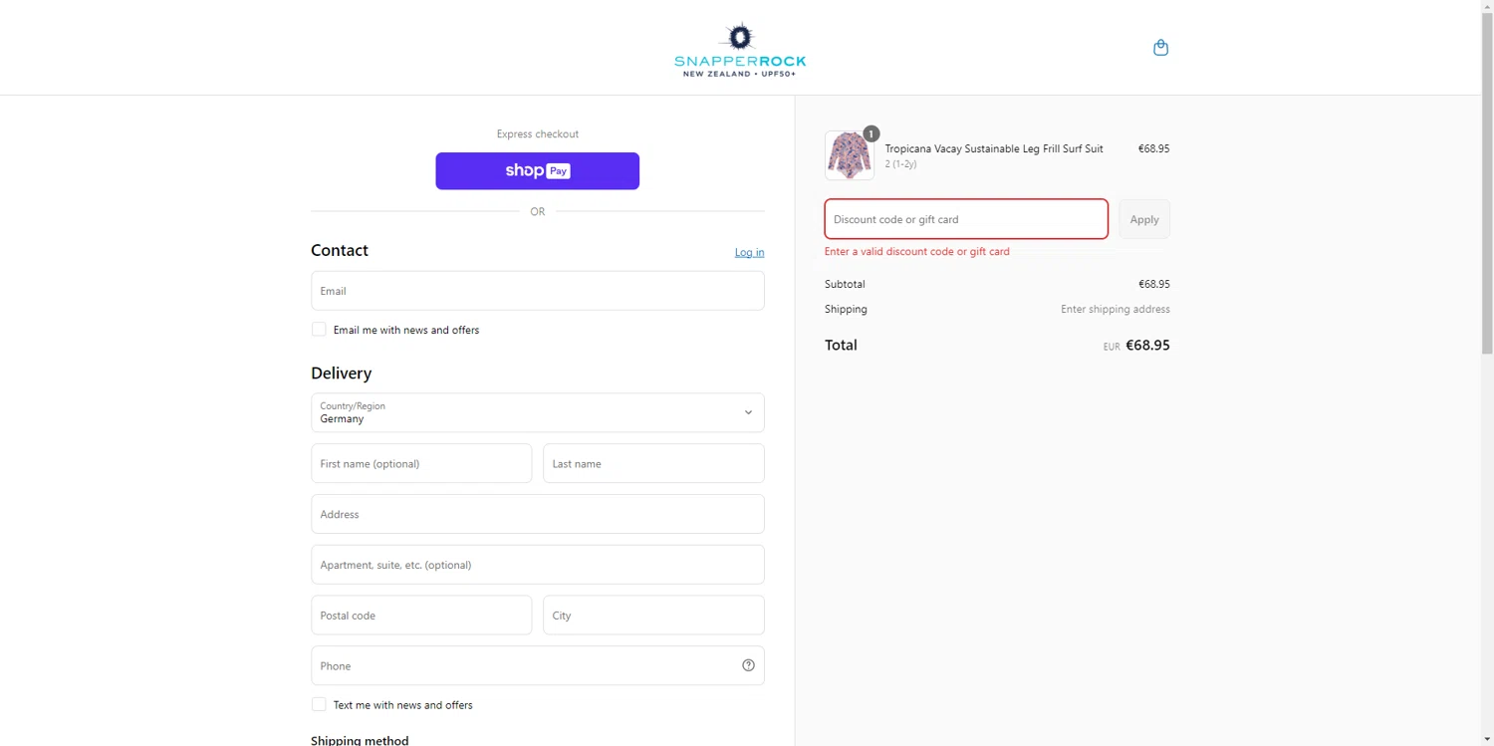Focus the Address field
Viewport: 1494px width, 746px height.
(x=537, y=514)
